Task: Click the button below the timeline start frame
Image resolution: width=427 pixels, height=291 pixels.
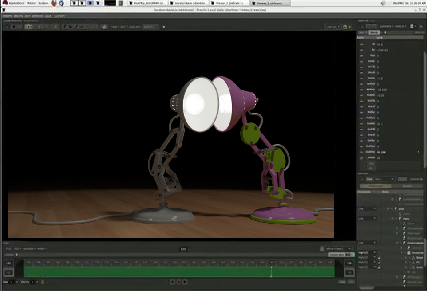Action: click(x=9, y=272)
